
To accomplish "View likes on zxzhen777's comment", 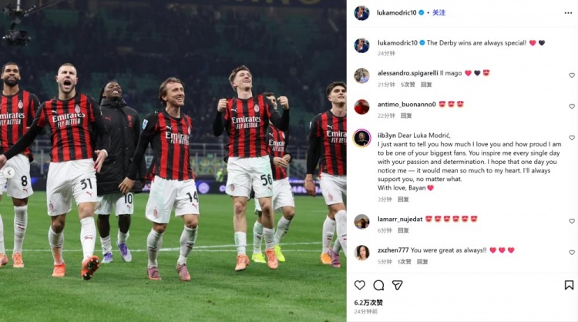I will coord(405,262).
